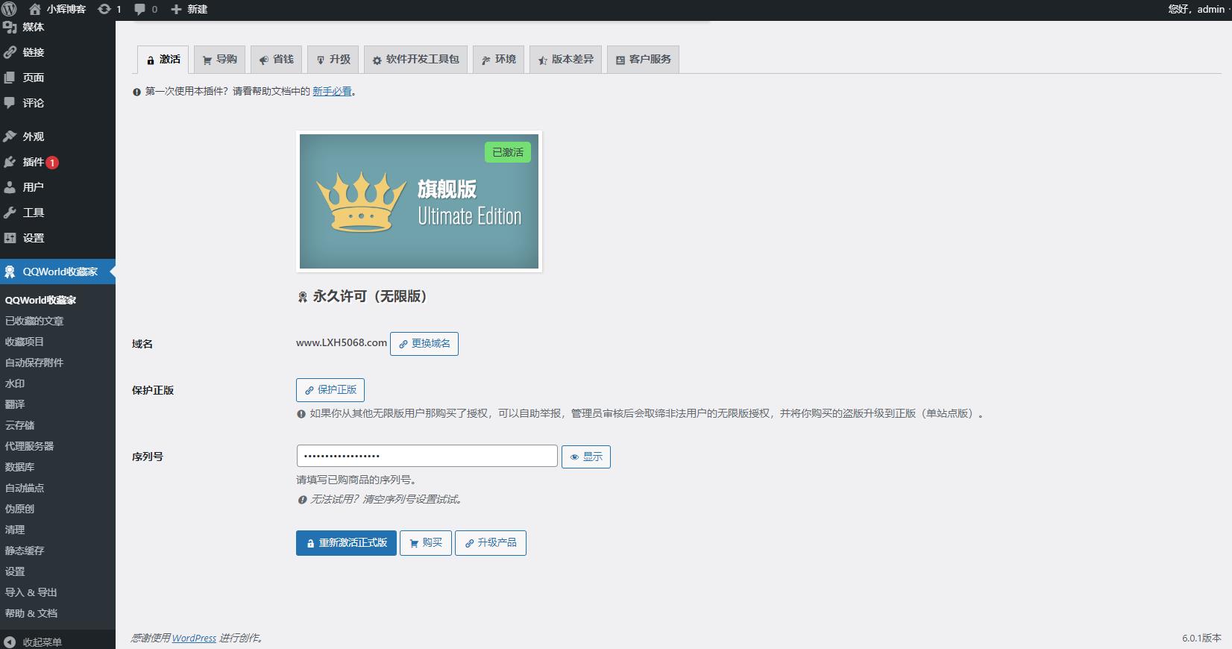Viewport: 1232px width, 649px height.
Task: Show the hidden serial number
Action: click(x=585, y=457)
